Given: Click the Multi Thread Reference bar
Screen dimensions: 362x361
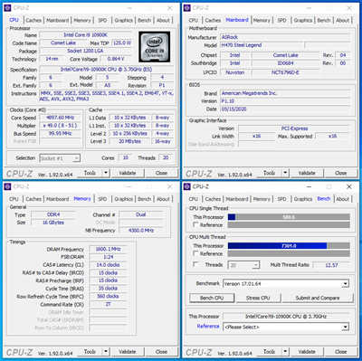Looking at the screenshot, I should [x=289, y=253].
